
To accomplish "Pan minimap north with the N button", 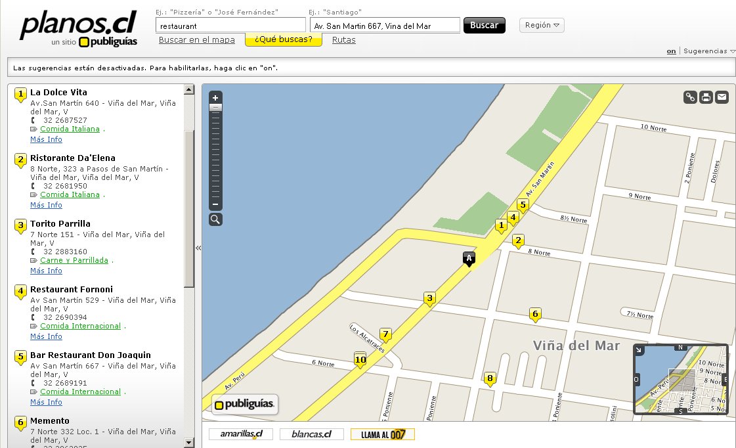I will pos(680,347).
